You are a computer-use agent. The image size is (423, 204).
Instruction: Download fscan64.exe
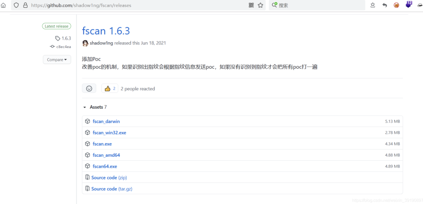click(x=105, y=166)
